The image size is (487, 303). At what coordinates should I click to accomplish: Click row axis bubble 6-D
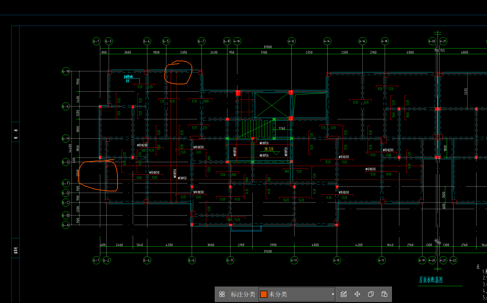[66, 193]
